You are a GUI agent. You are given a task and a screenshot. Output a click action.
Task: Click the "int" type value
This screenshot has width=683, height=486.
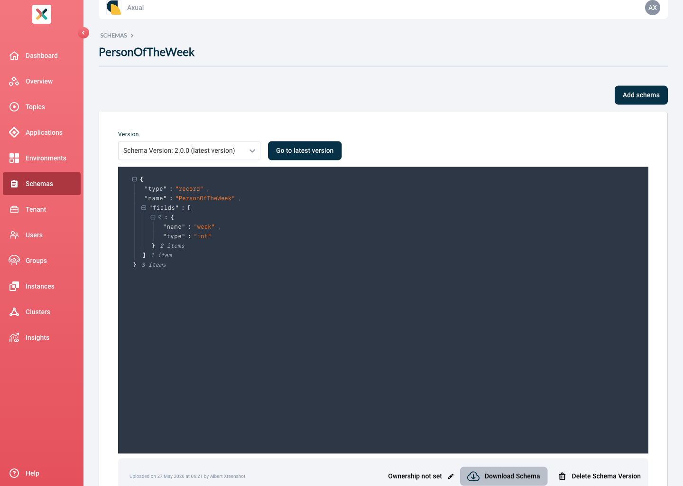point(203,236)
